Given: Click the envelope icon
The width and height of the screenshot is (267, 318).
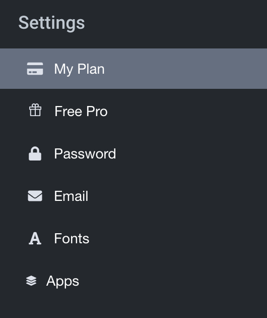Looking at the screenshot, I should tap(35, 196).
